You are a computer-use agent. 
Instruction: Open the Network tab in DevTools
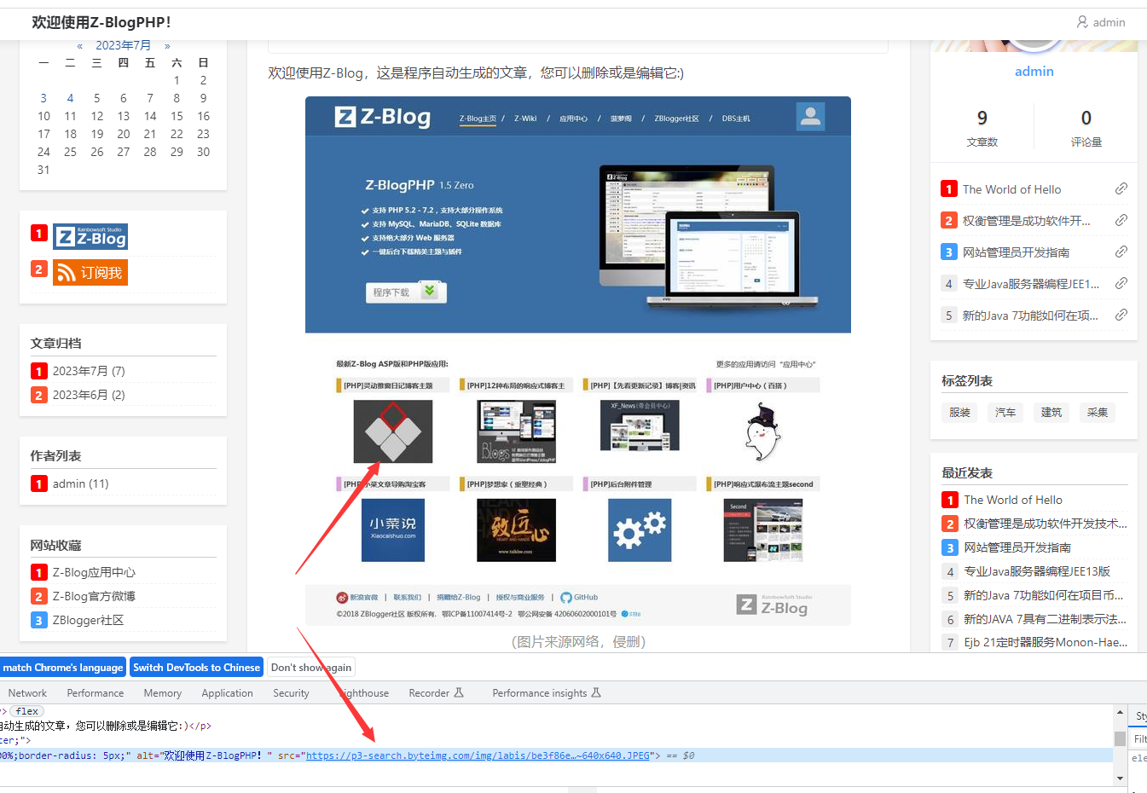pos(27,693)
